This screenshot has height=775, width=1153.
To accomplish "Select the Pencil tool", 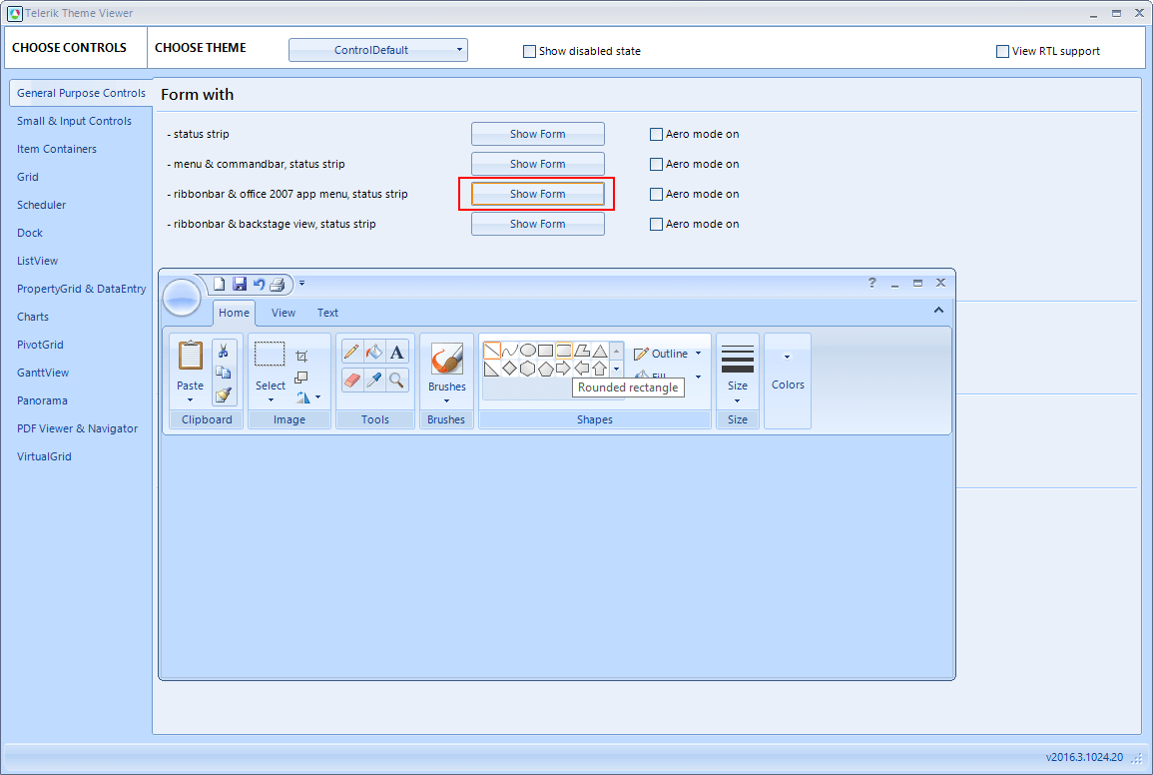I will 351,352.
